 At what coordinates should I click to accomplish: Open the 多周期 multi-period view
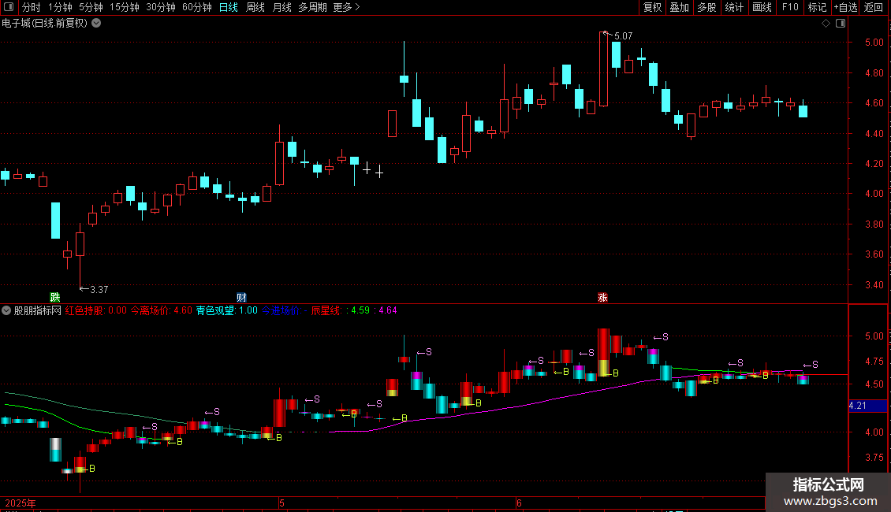(x=312, y=7)
